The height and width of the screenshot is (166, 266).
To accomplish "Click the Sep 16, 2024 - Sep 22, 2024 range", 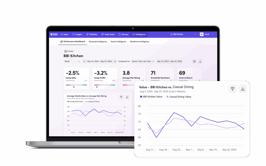I will click(x=100, y=61).
